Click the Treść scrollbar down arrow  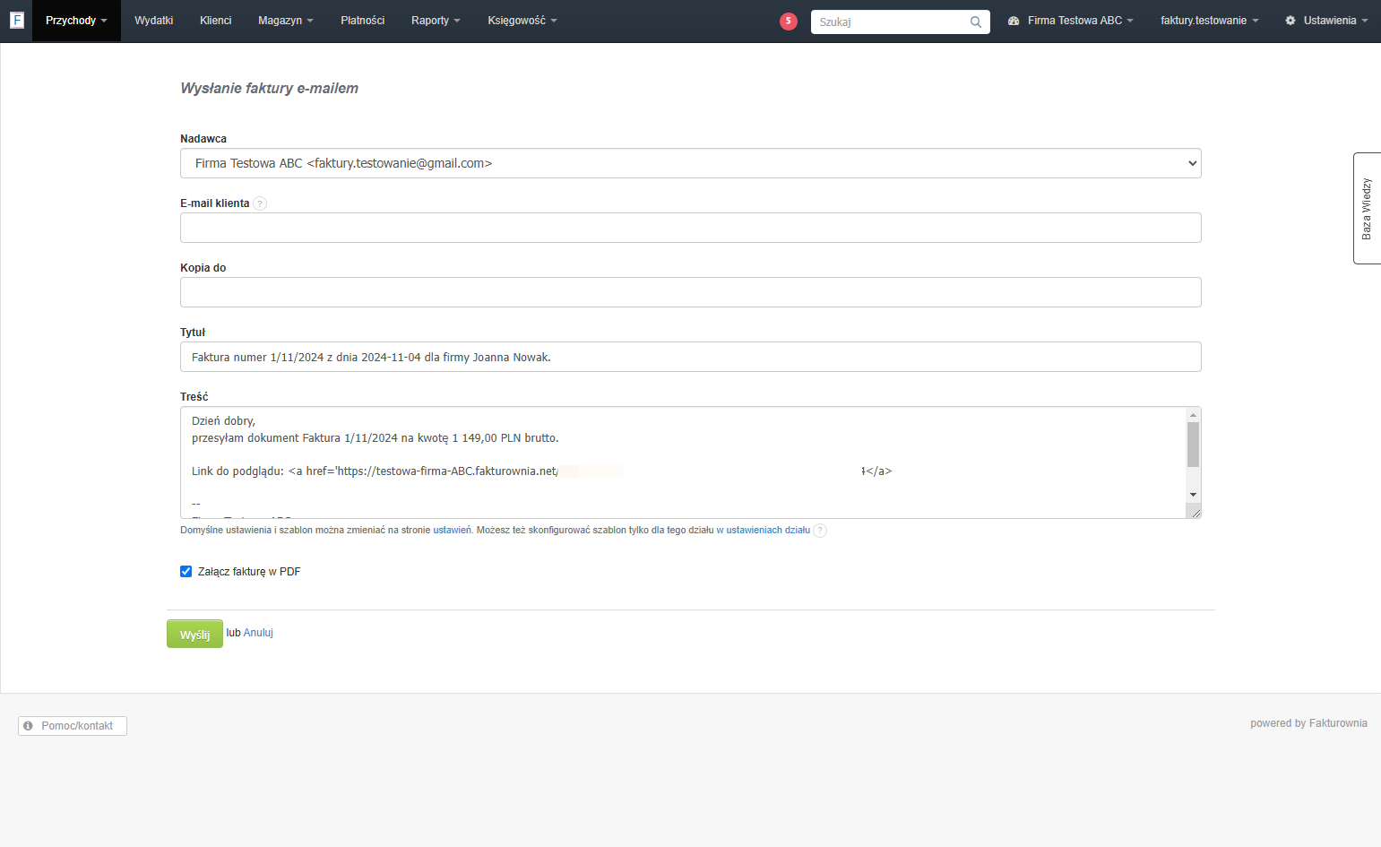[x=1193, y=495]
